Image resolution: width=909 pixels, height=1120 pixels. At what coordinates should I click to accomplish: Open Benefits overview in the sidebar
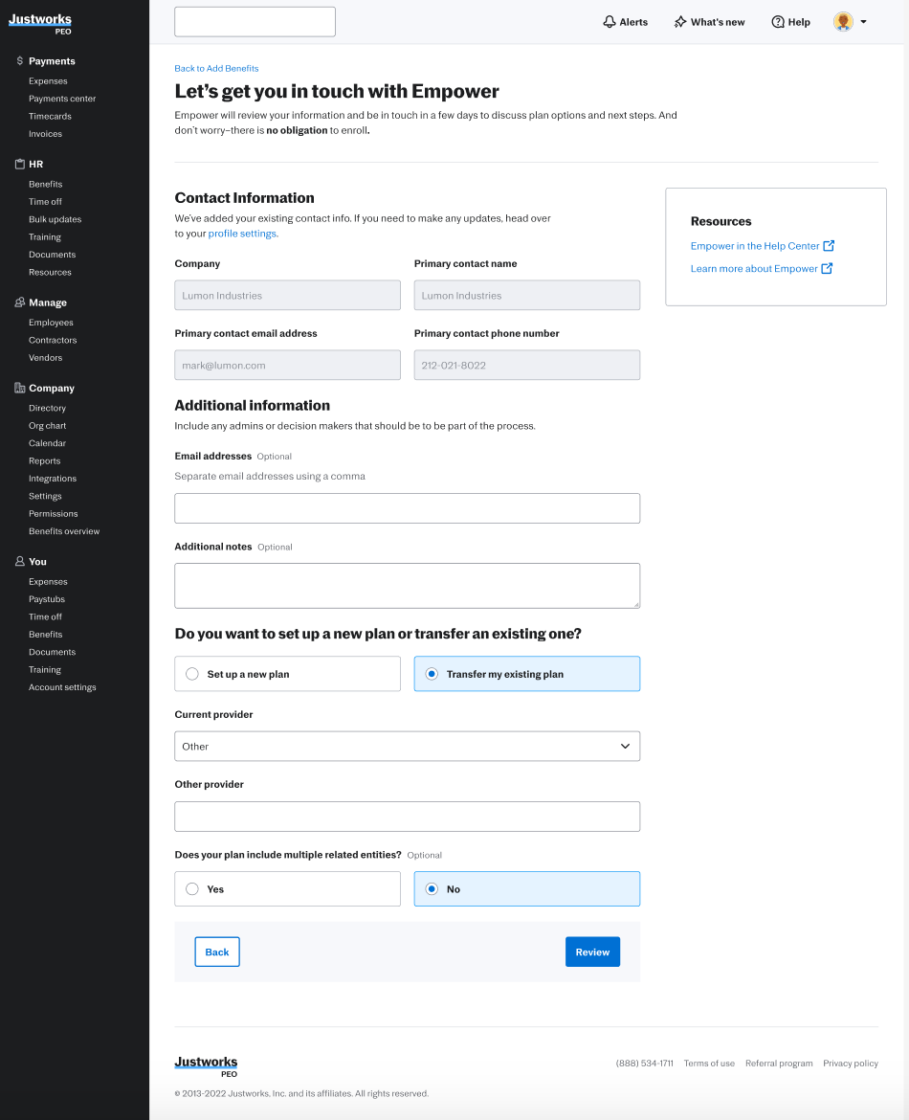click(x=64, y=531)
